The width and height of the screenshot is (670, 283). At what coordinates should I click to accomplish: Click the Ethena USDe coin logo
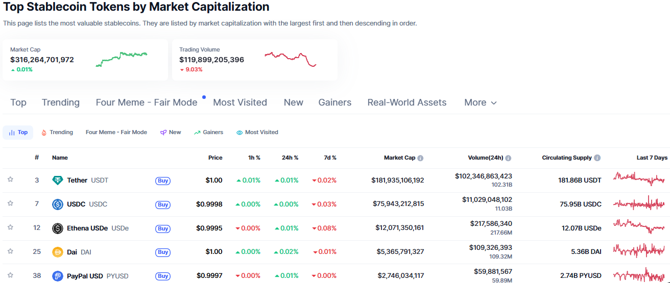click(58, 228)
